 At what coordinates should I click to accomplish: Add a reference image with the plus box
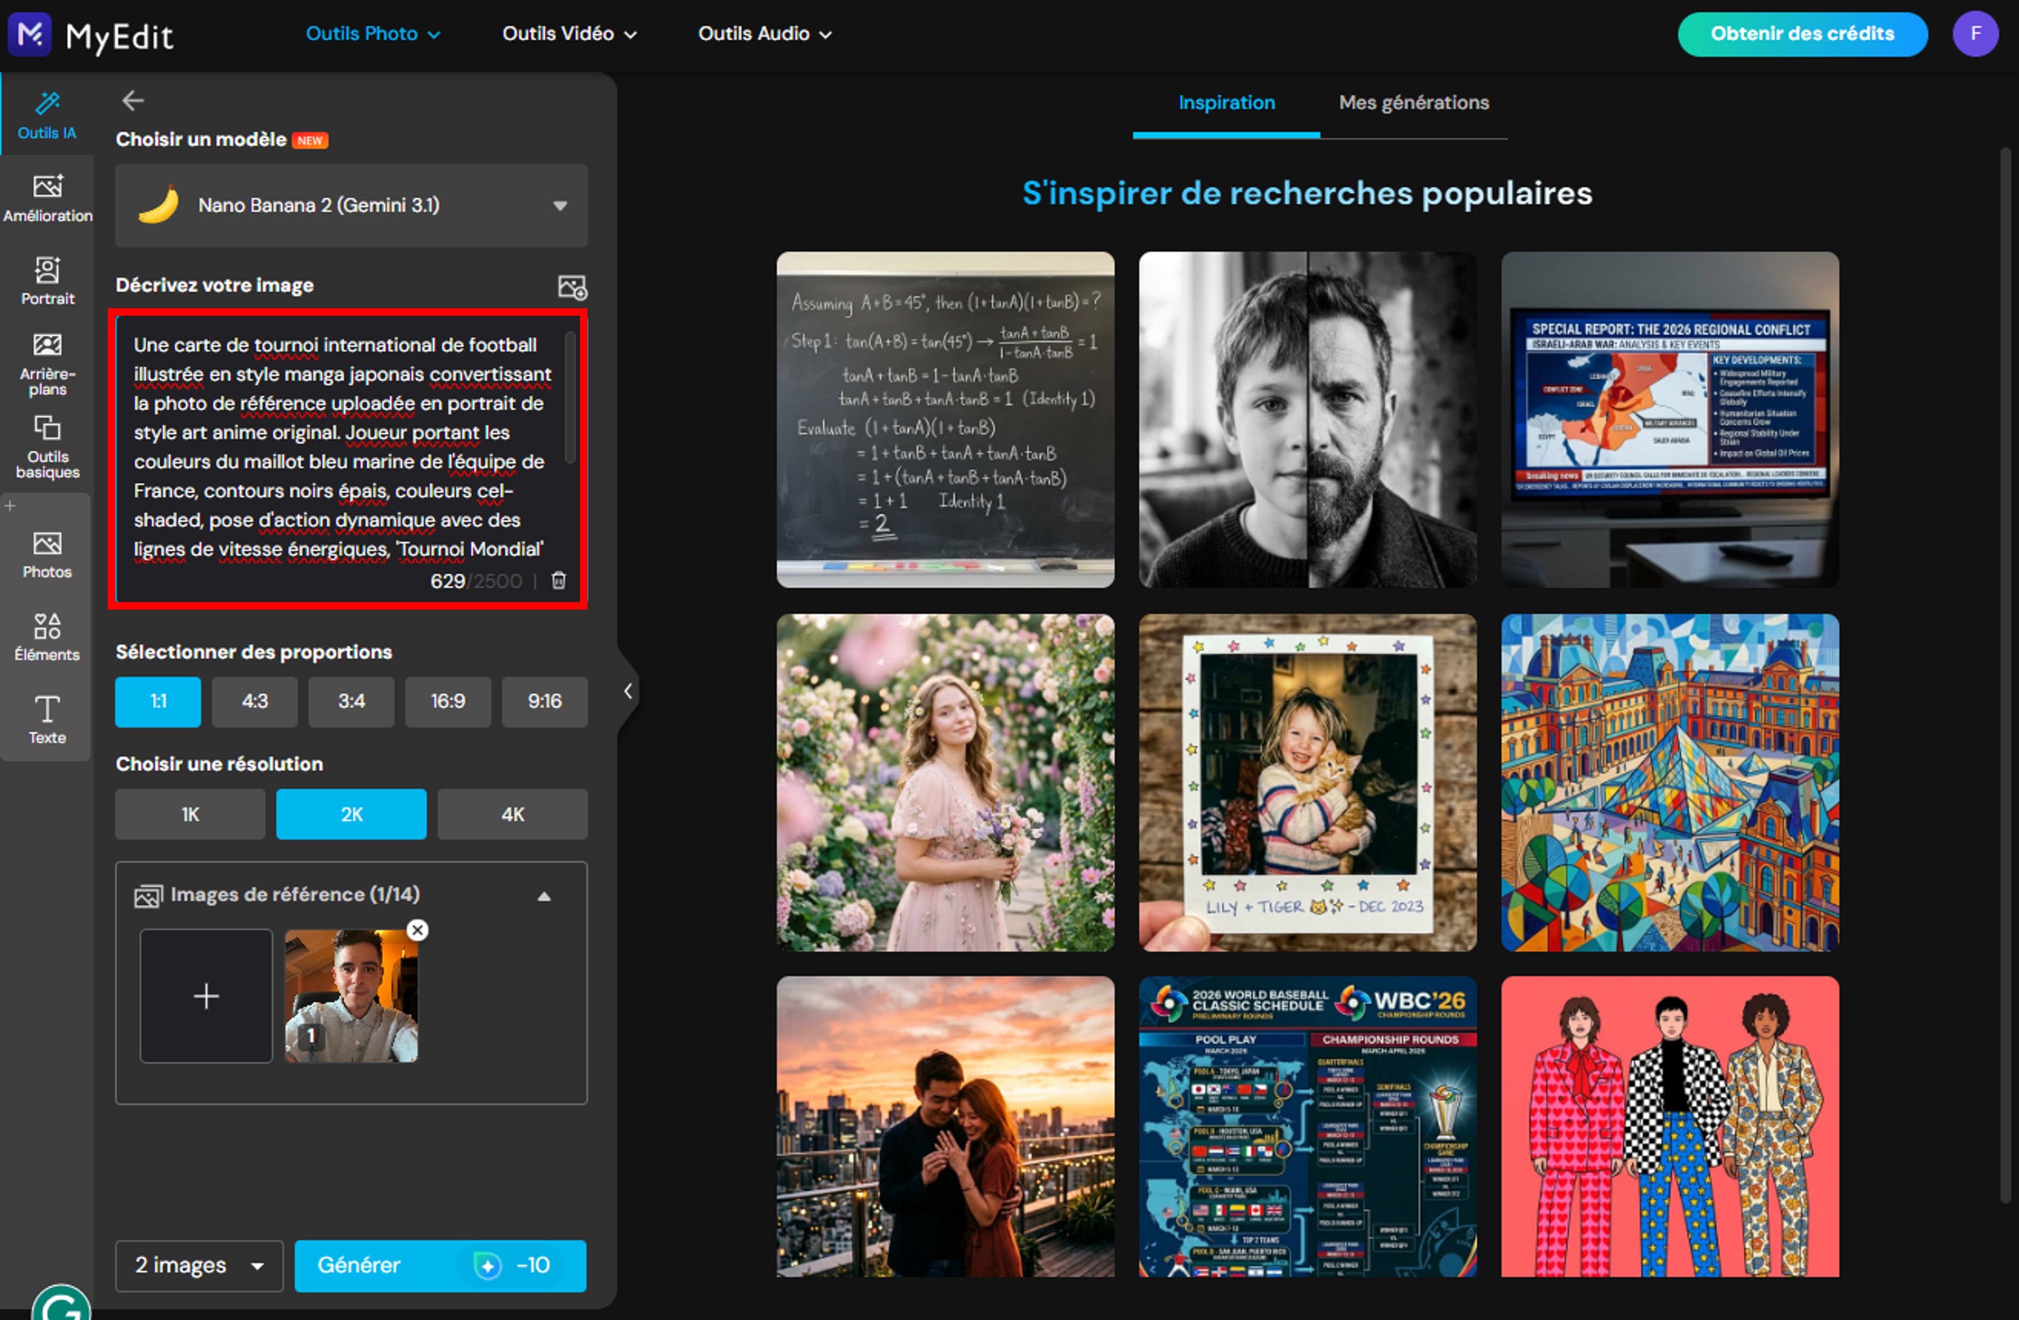pyautogui.click(x=206, y=996)
